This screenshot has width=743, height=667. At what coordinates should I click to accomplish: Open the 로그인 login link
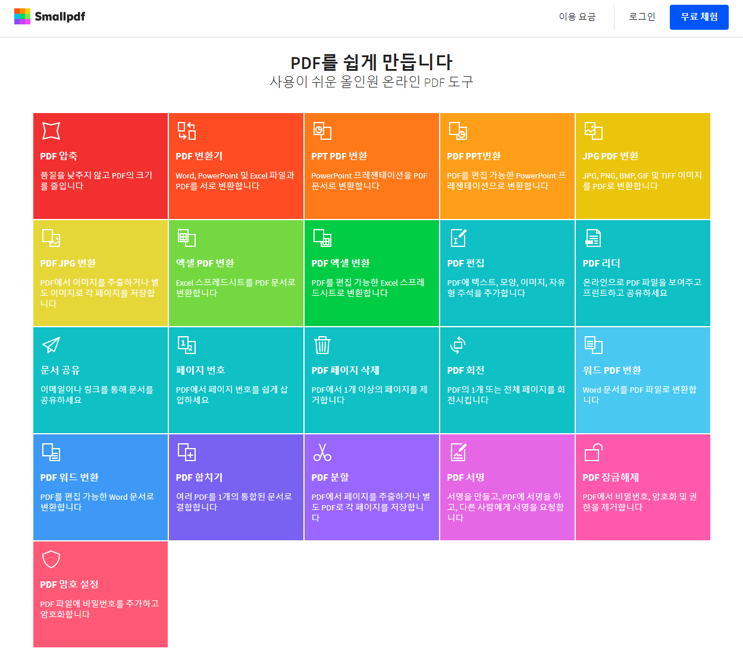[642, 17]
